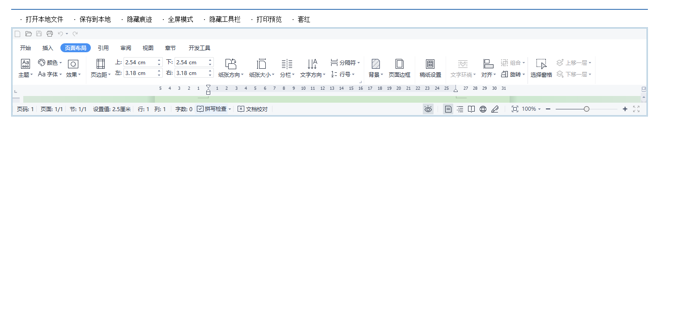This screenshot has height=325, width=681.
Task: 启用拼写检查
Action: (213, 108)
